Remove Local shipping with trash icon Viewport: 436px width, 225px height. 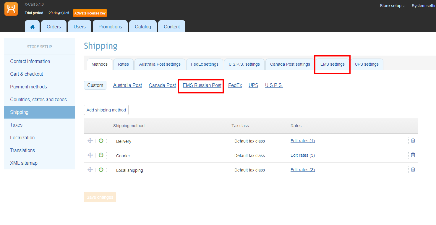coord(413,169)
